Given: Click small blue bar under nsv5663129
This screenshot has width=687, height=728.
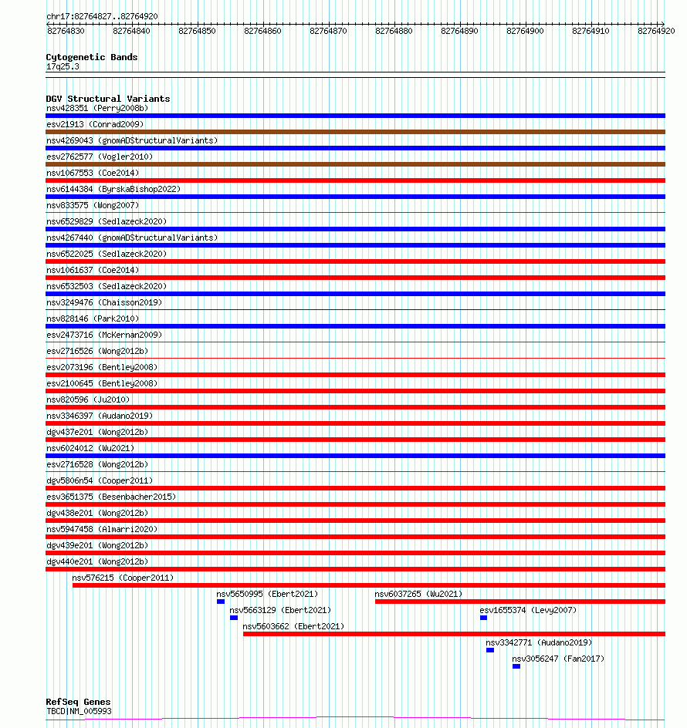Looking at the screenshot, I should tap(234, 618).
